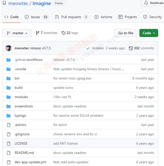Open the Imagine repository link
This screenshot has width=164, height=166.
pos(42,3)
